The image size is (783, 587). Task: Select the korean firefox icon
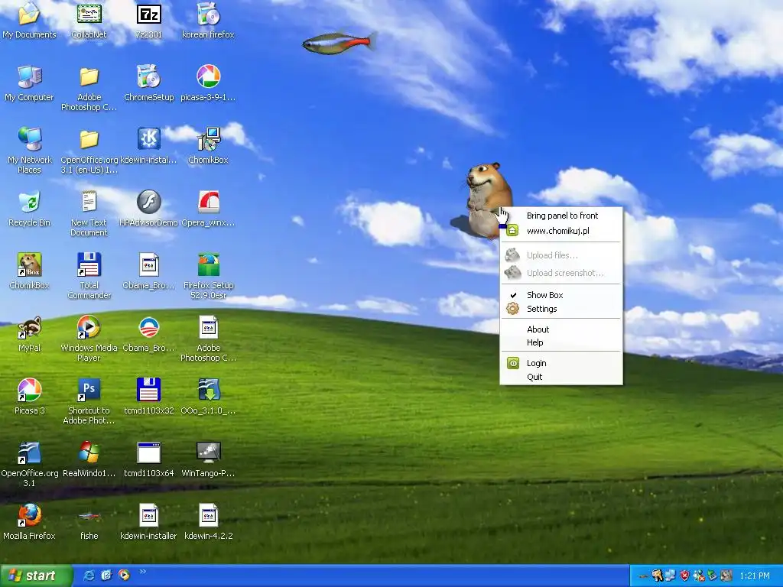[208, 20]
